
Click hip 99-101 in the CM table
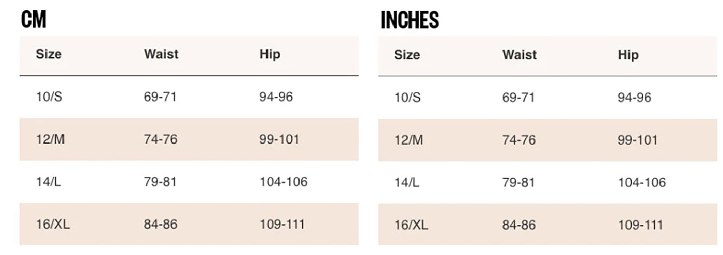tap(279, 139)
